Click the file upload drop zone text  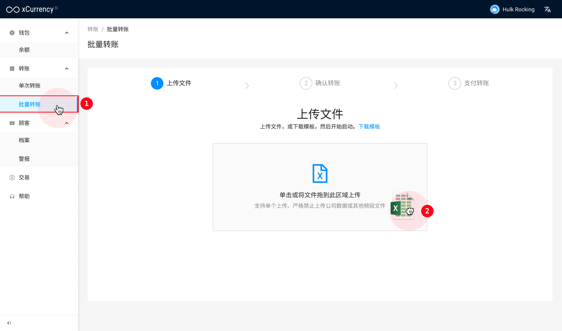click(x=320, y=195)
